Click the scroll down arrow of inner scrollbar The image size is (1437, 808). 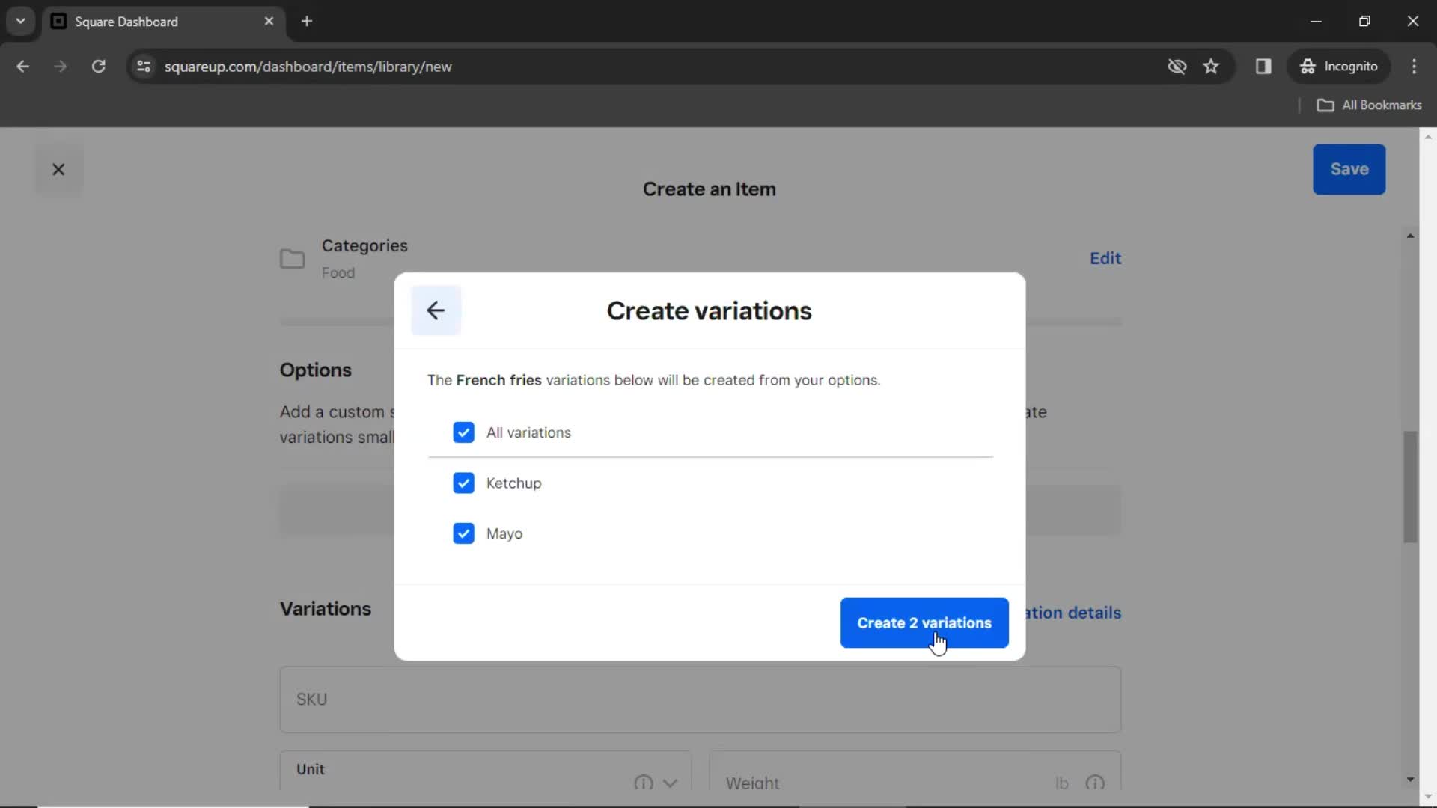(x=1410, y=780)
